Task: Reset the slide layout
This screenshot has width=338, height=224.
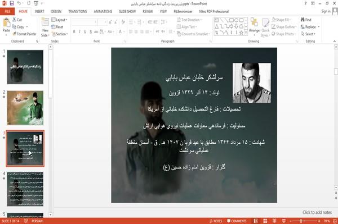Action: [x=57, y=27]
